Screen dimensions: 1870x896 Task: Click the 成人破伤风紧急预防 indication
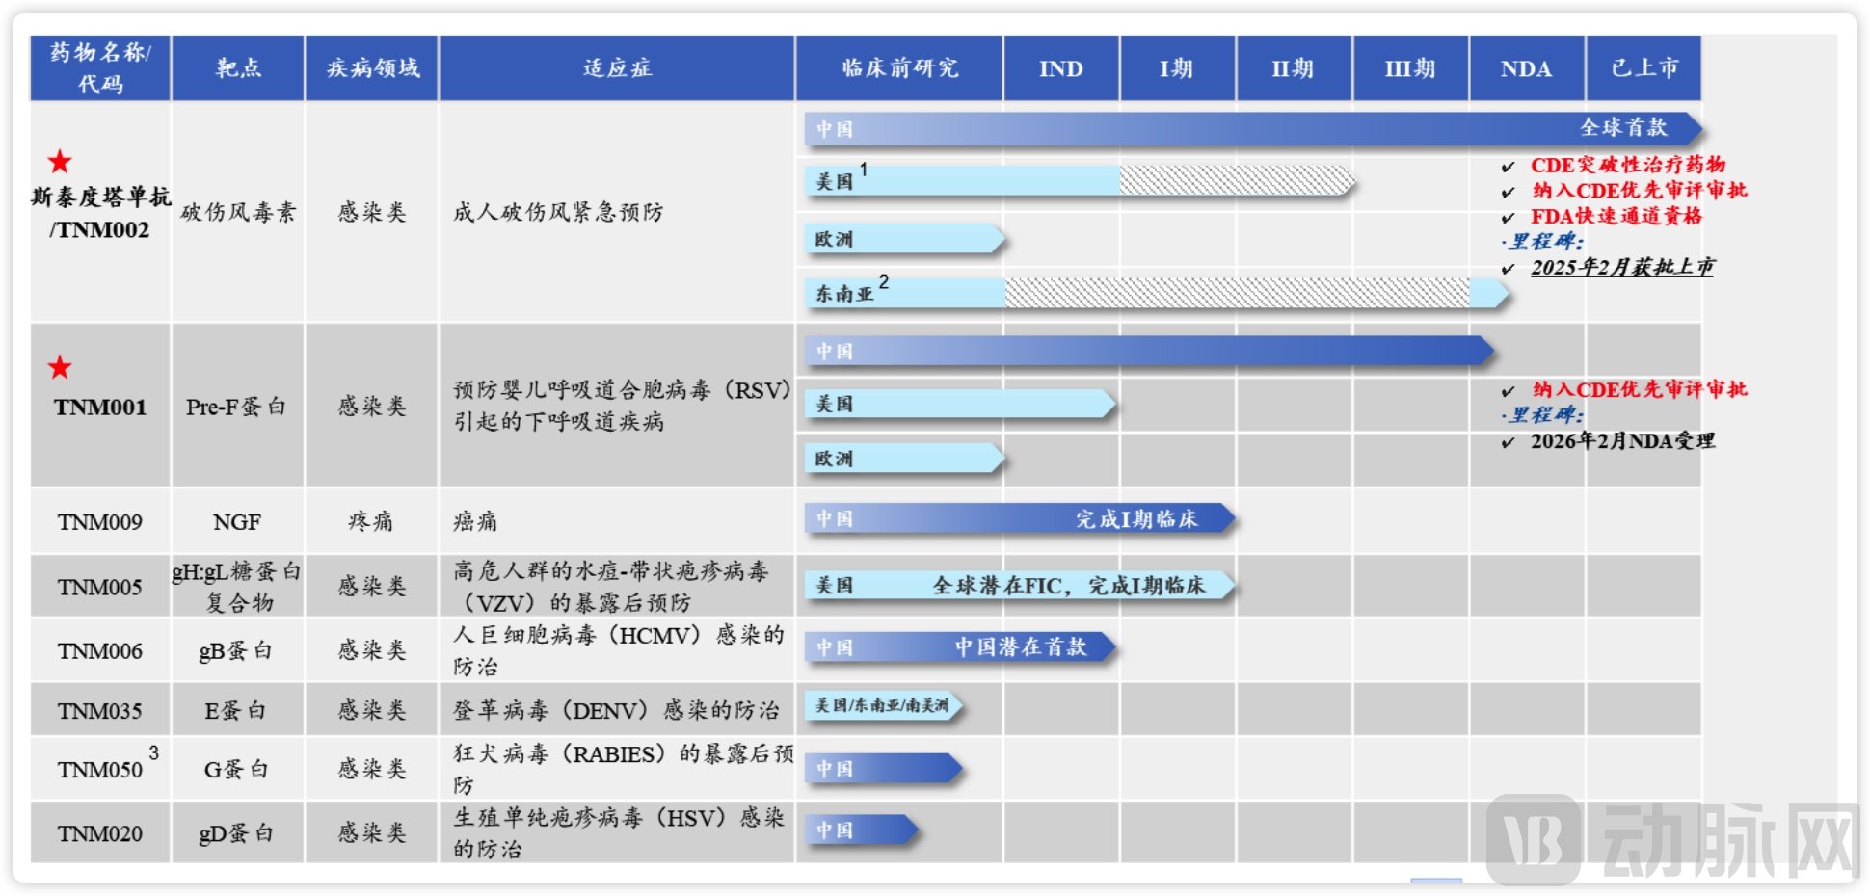[x=558, y=212]
